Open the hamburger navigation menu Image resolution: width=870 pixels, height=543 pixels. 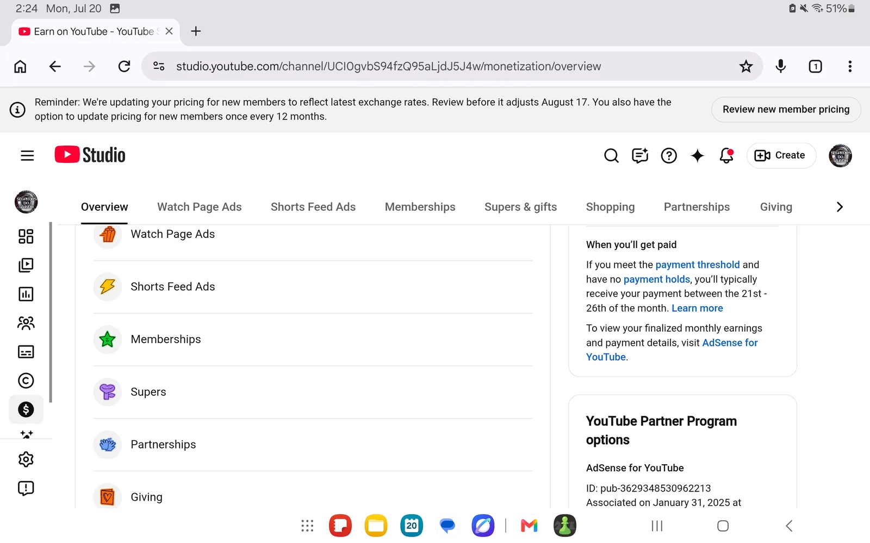(x=27, y=156)
